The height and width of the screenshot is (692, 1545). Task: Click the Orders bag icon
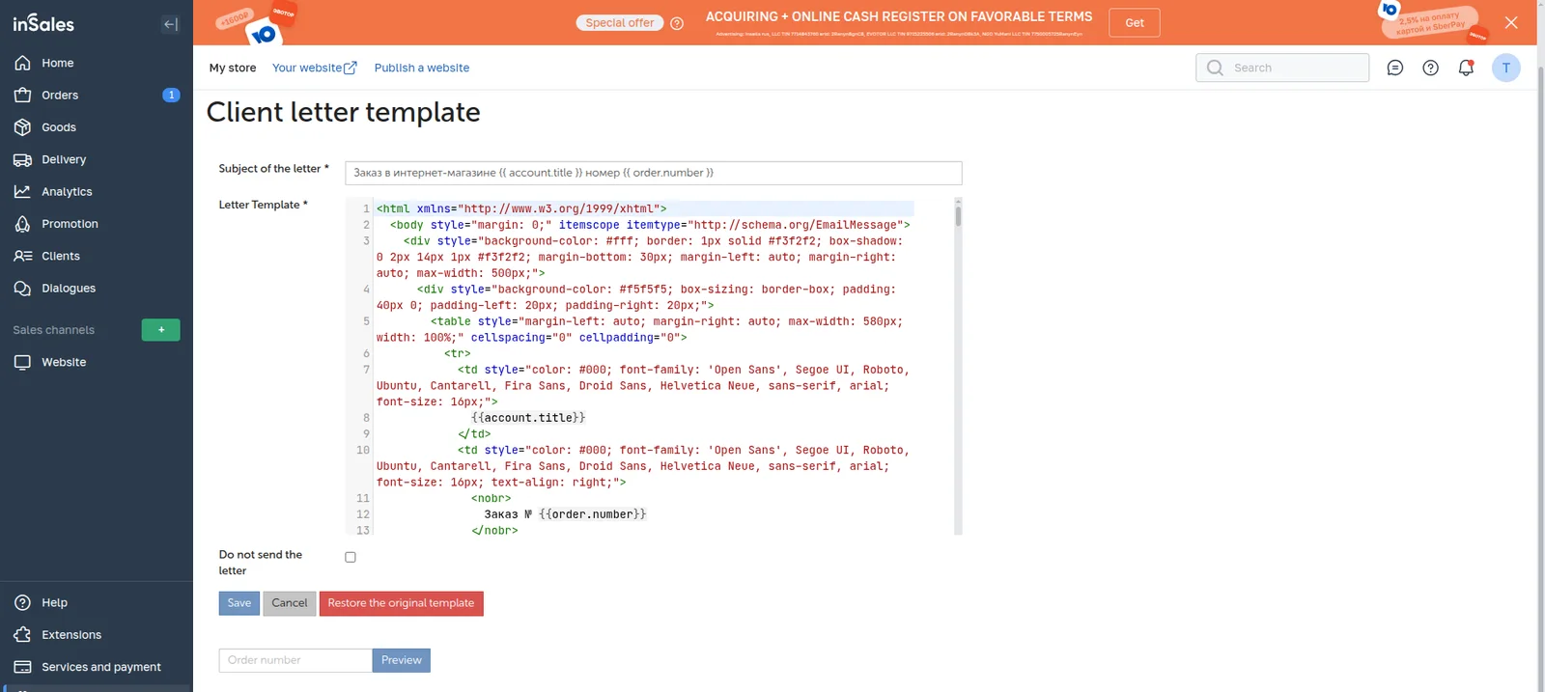(x=22, y=95)
